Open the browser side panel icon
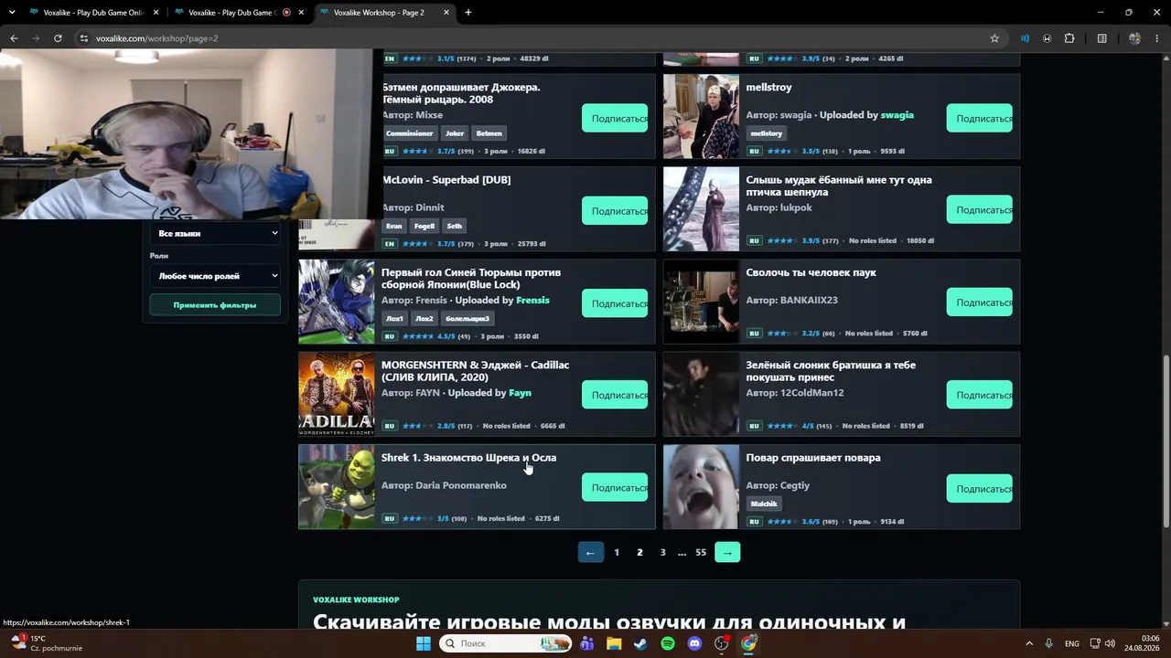This screenshot has width=1171, height=658. point(1101,38)
